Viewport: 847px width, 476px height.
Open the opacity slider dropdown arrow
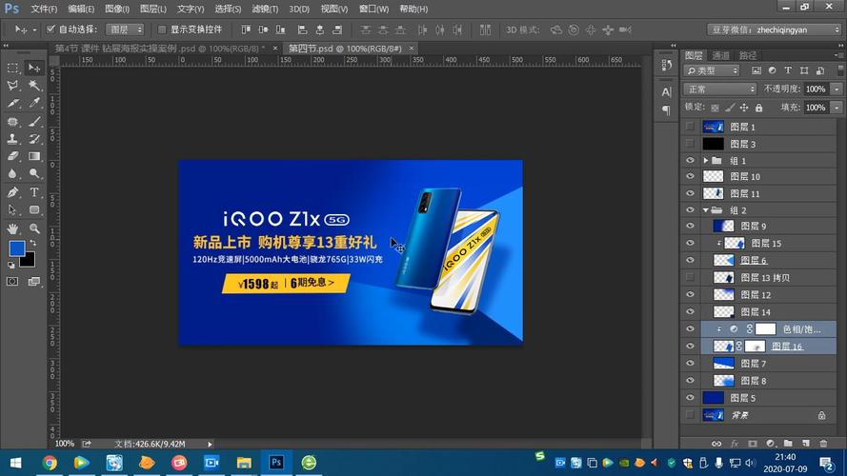click(837, 89)
